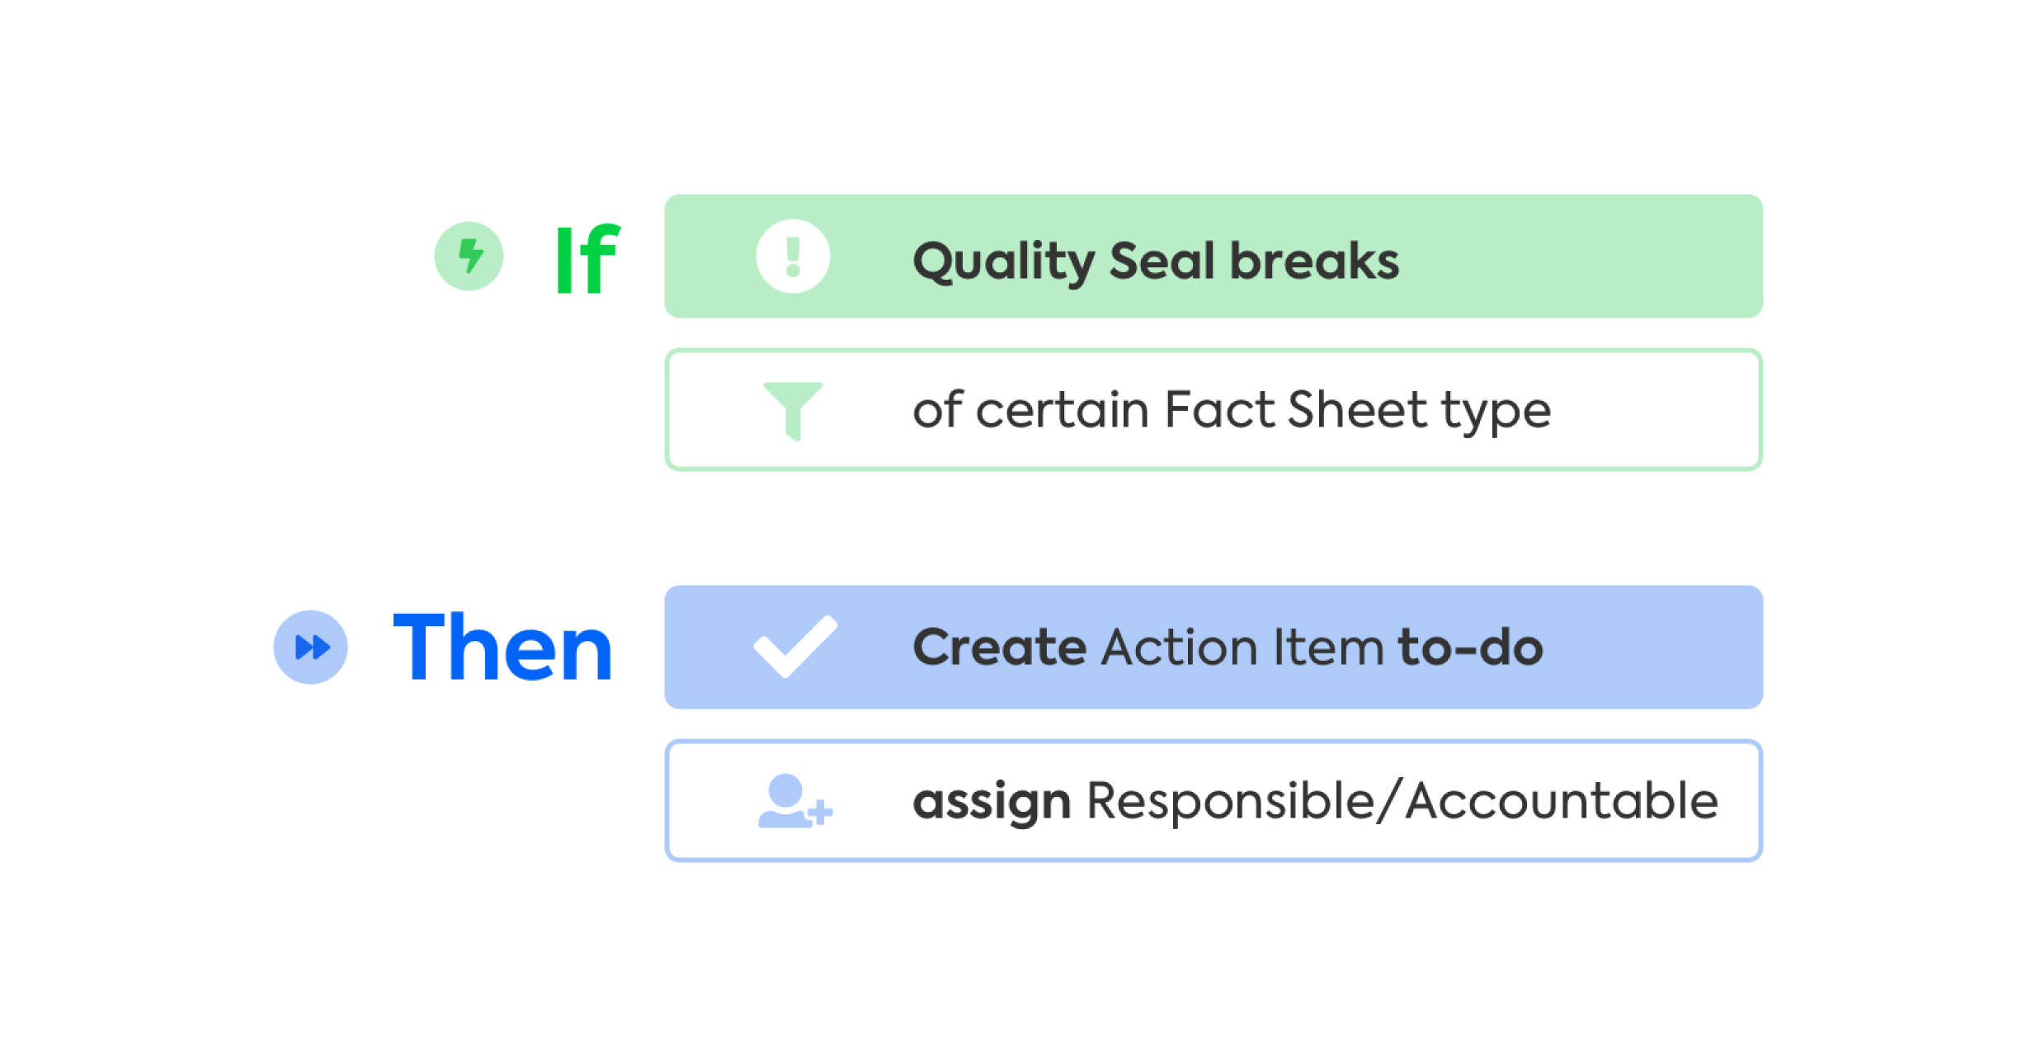This screenshot has width=2036, height=1056.
Task: Click the word "breaks" in the trigger box
Action: [1314, 261]
